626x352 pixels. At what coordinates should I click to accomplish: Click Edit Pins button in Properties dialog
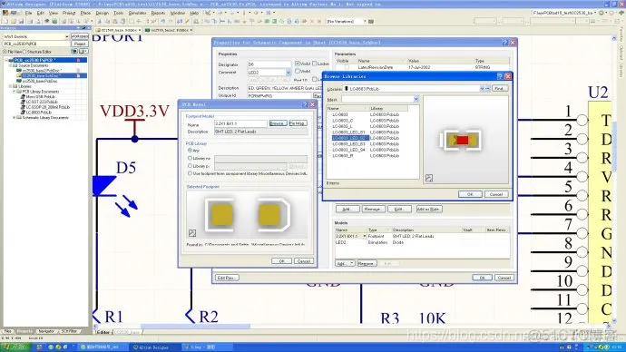tap(227, 278)
